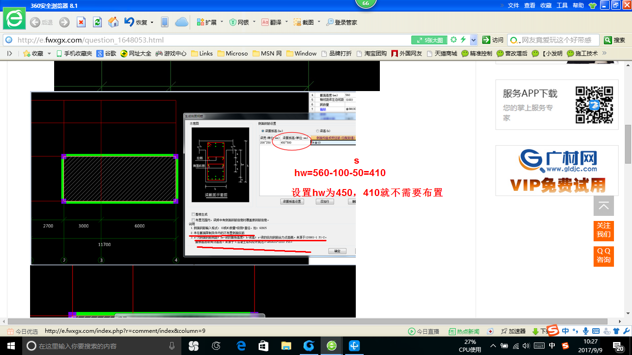Click the 5张大图 image viewer button
Viewport: 632px width, 355px height.
[430, 40]
